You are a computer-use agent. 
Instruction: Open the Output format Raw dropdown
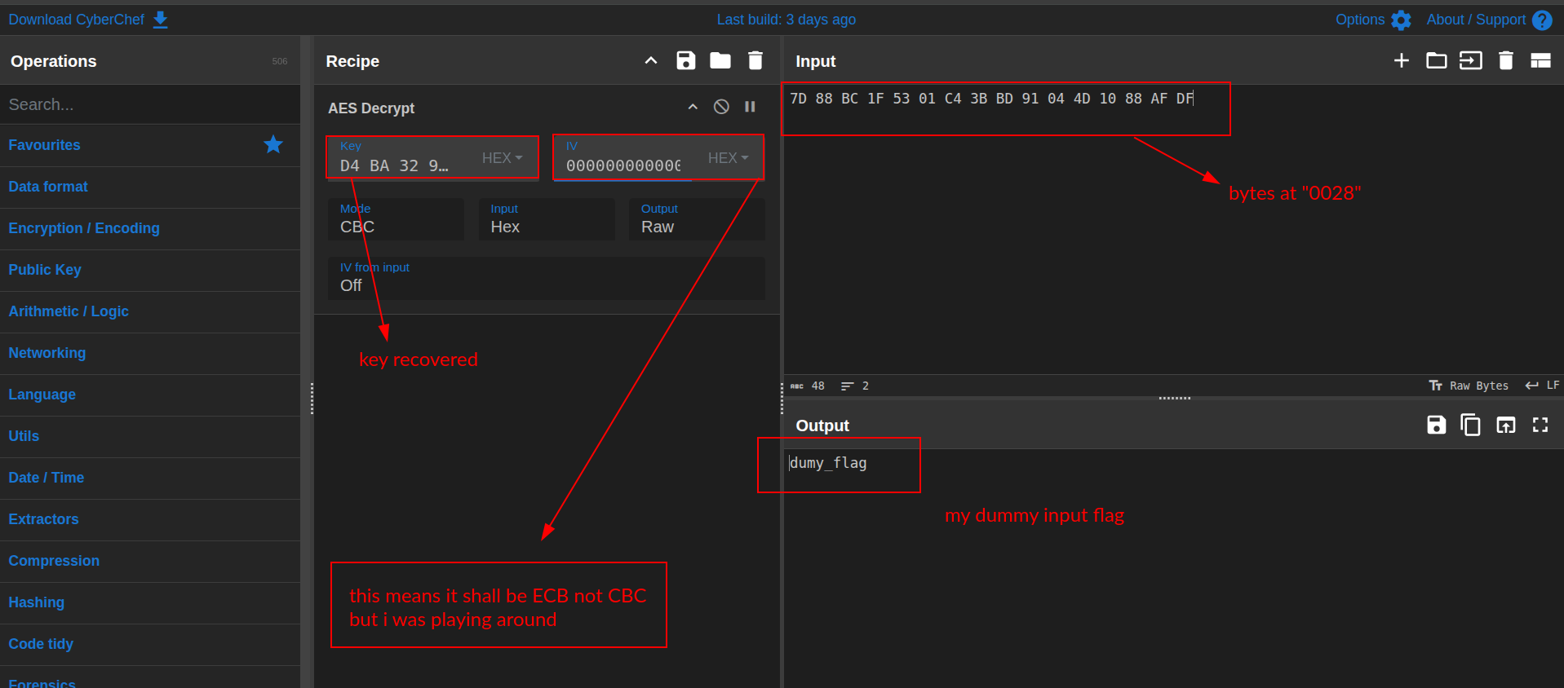(697, 219)
